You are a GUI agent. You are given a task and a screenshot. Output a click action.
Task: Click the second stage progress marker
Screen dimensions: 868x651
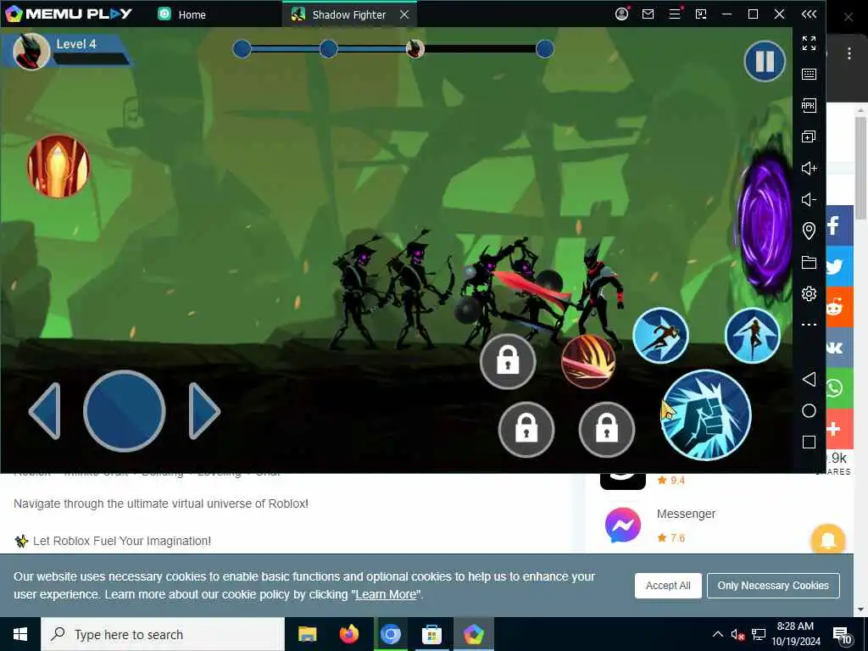[x=328, y=49]
